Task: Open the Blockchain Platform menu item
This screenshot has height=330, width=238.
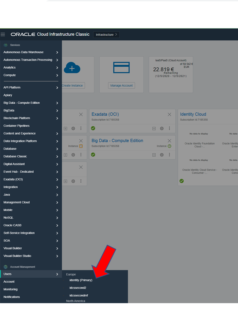Action: (17, 118)
